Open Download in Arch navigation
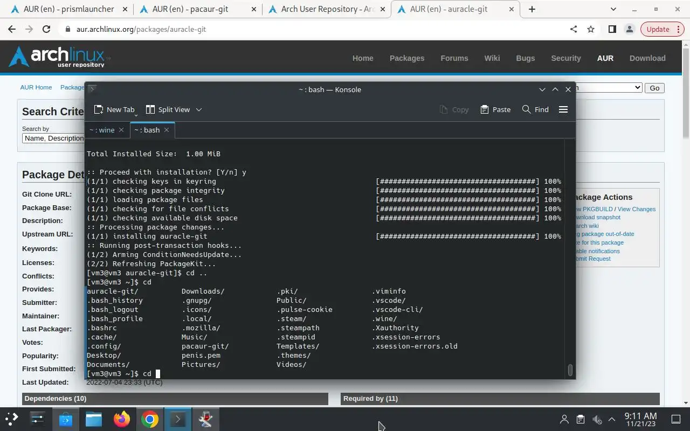The image size is (690, 431). point(647,58)
